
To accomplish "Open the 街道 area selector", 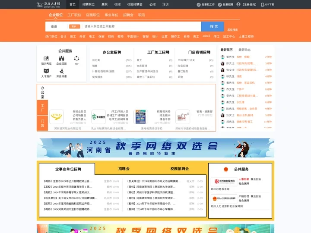I will [x=54, y=27].
